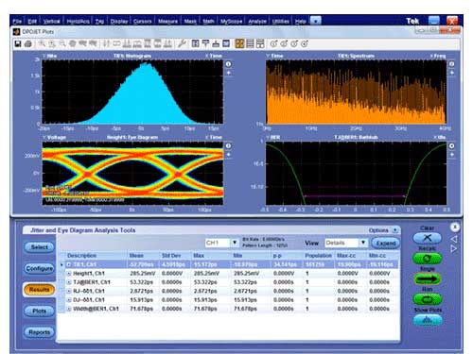The image size is (473, 354).
Task: Open the Measure menu
Action: point(167,22)
